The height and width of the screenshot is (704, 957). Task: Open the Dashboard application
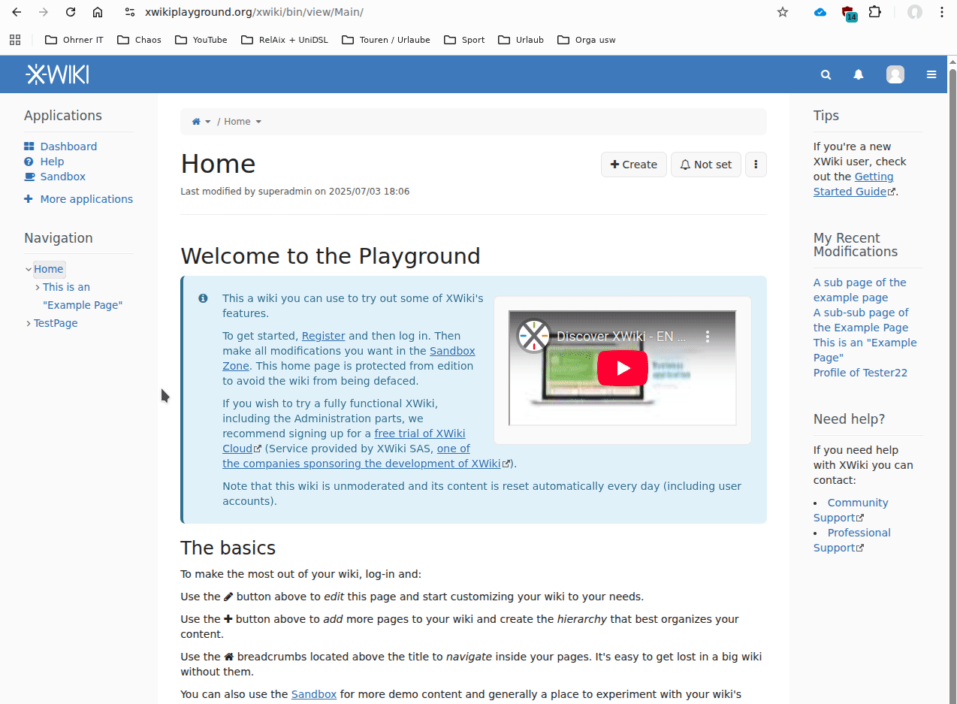68,147
